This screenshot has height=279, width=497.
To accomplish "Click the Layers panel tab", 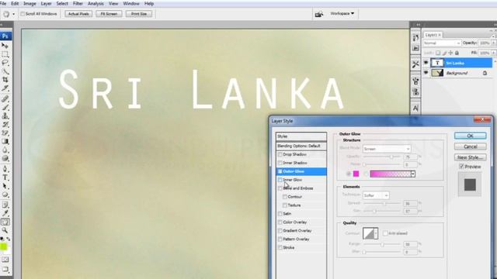I will coord(433,35).
